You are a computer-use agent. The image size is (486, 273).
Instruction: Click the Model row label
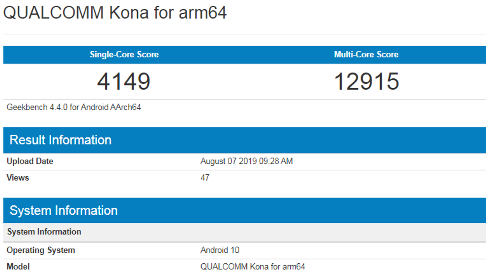tap(18, 267)
